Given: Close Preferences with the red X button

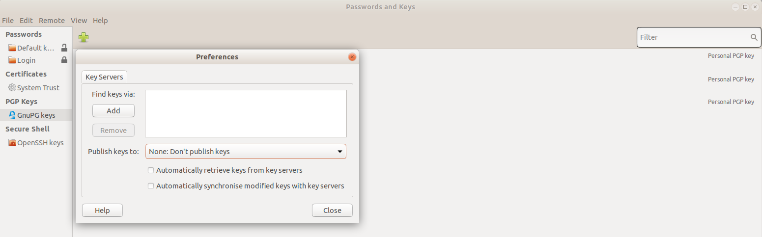Looking at the screenshot, I should coord(352,57).
